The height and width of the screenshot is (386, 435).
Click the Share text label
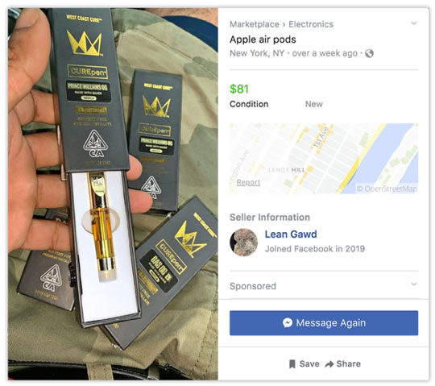349,363
